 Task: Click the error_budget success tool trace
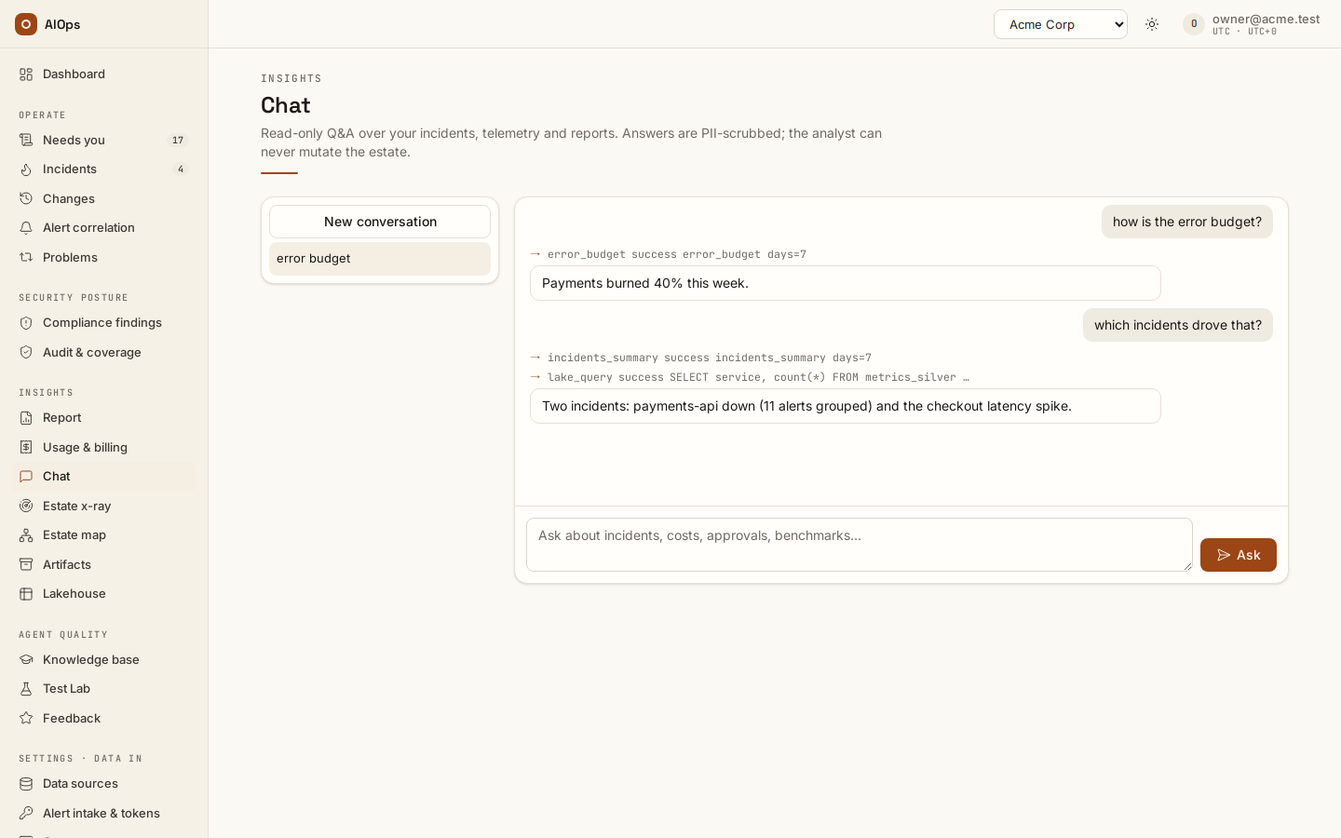point(669,254)
